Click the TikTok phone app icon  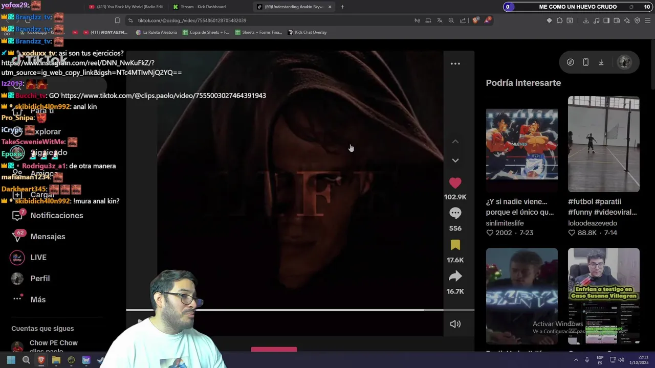(586, 62)
